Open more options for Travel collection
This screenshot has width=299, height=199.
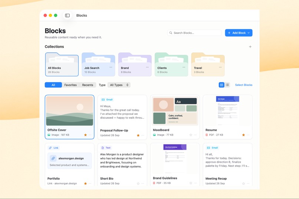(220, 67)
